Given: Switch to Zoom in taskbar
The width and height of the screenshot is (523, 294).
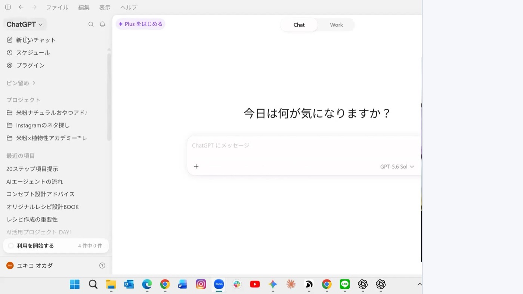Looking at the screenshot, I should click(219, 284).
